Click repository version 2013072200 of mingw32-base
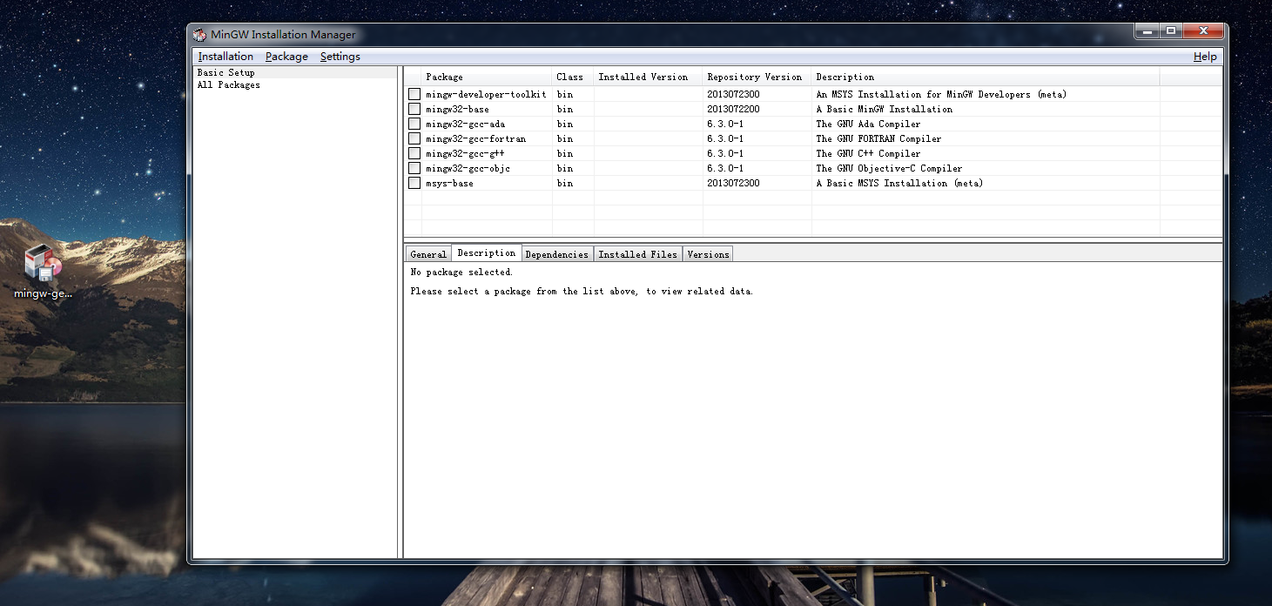 point(733,109)
